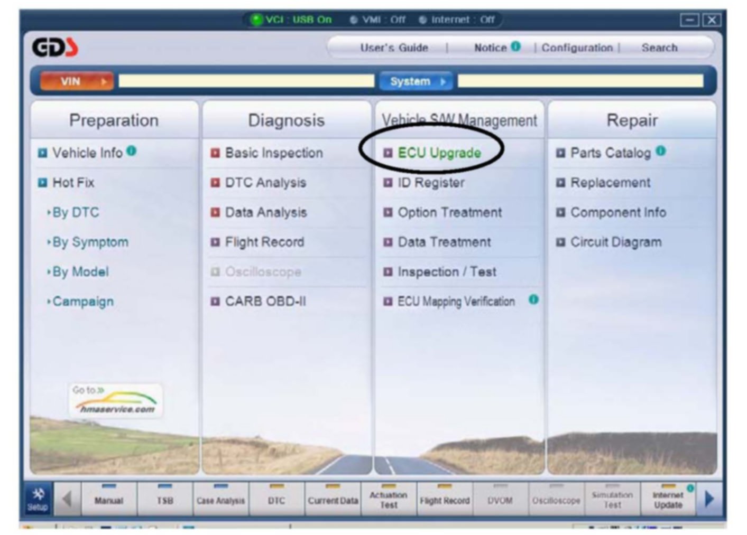Open the Configuration menu
Screen dimensions: 747x535
577,48
